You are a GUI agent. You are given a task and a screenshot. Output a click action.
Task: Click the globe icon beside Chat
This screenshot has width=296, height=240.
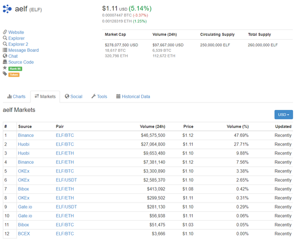[x=5, y=56]
